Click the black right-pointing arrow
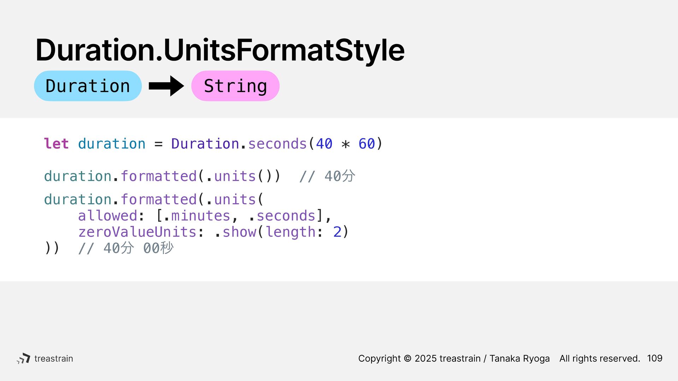Screen dimensions: 678x381 coord(166,86)
